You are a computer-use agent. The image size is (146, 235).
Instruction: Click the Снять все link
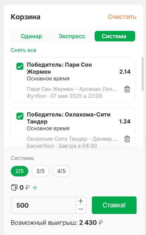tap(23, 50)
